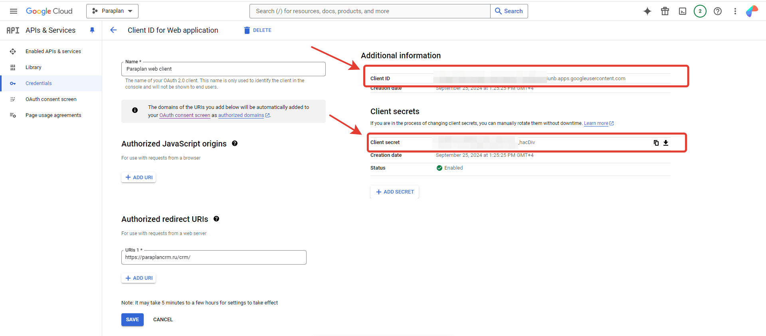Click the redirect URIs 1 input field

214,257
